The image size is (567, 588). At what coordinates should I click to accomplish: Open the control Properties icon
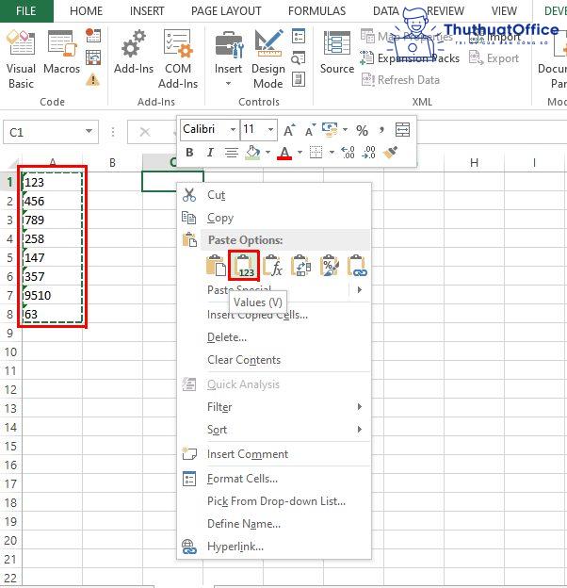[299, 37]
